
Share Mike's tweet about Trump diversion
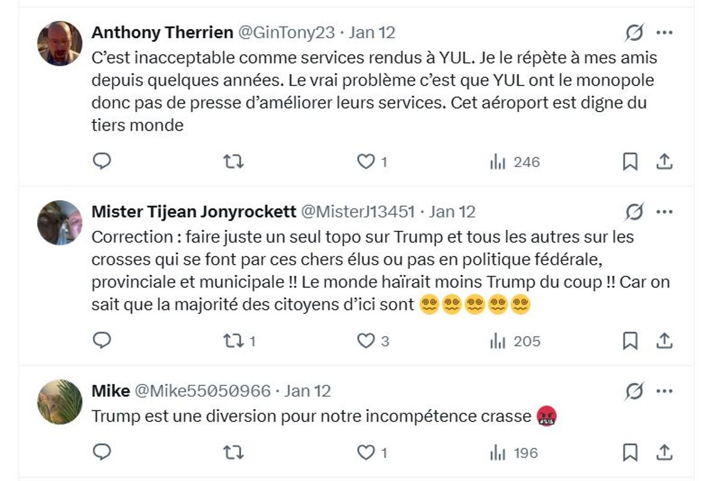click(x=664, y=452)
